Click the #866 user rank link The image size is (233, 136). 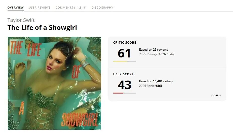(159, 86)
